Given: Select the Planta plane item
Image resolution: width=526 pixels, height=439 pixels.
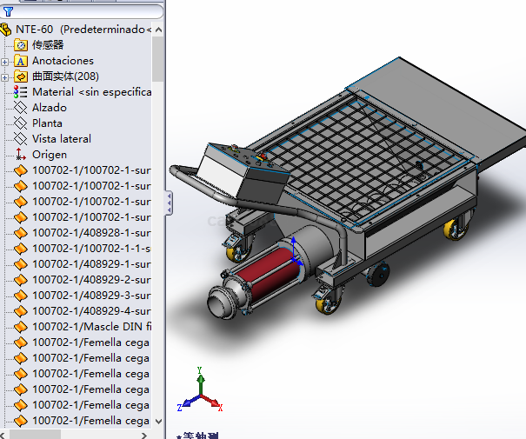Looking at the screenshot, I should [47, 123].
